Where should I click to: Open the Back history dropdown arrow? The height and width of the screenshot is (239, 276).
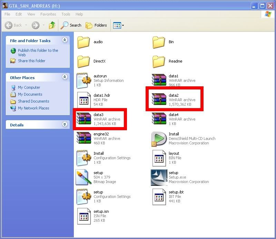26,25
